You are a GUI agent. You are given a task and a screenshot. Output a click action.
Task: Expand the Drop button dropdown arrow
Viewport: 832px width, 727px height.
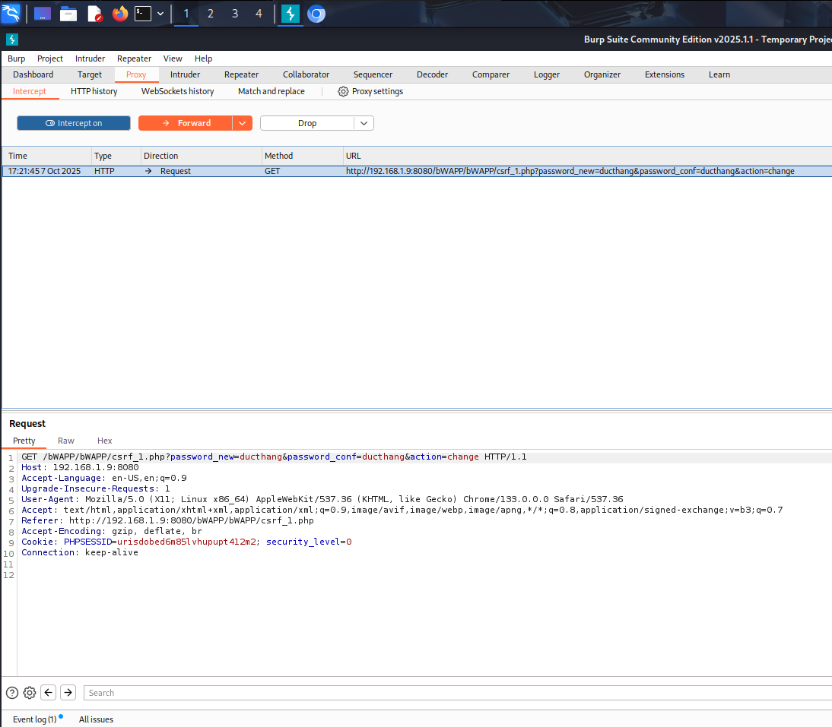click(x=364, y=123)
